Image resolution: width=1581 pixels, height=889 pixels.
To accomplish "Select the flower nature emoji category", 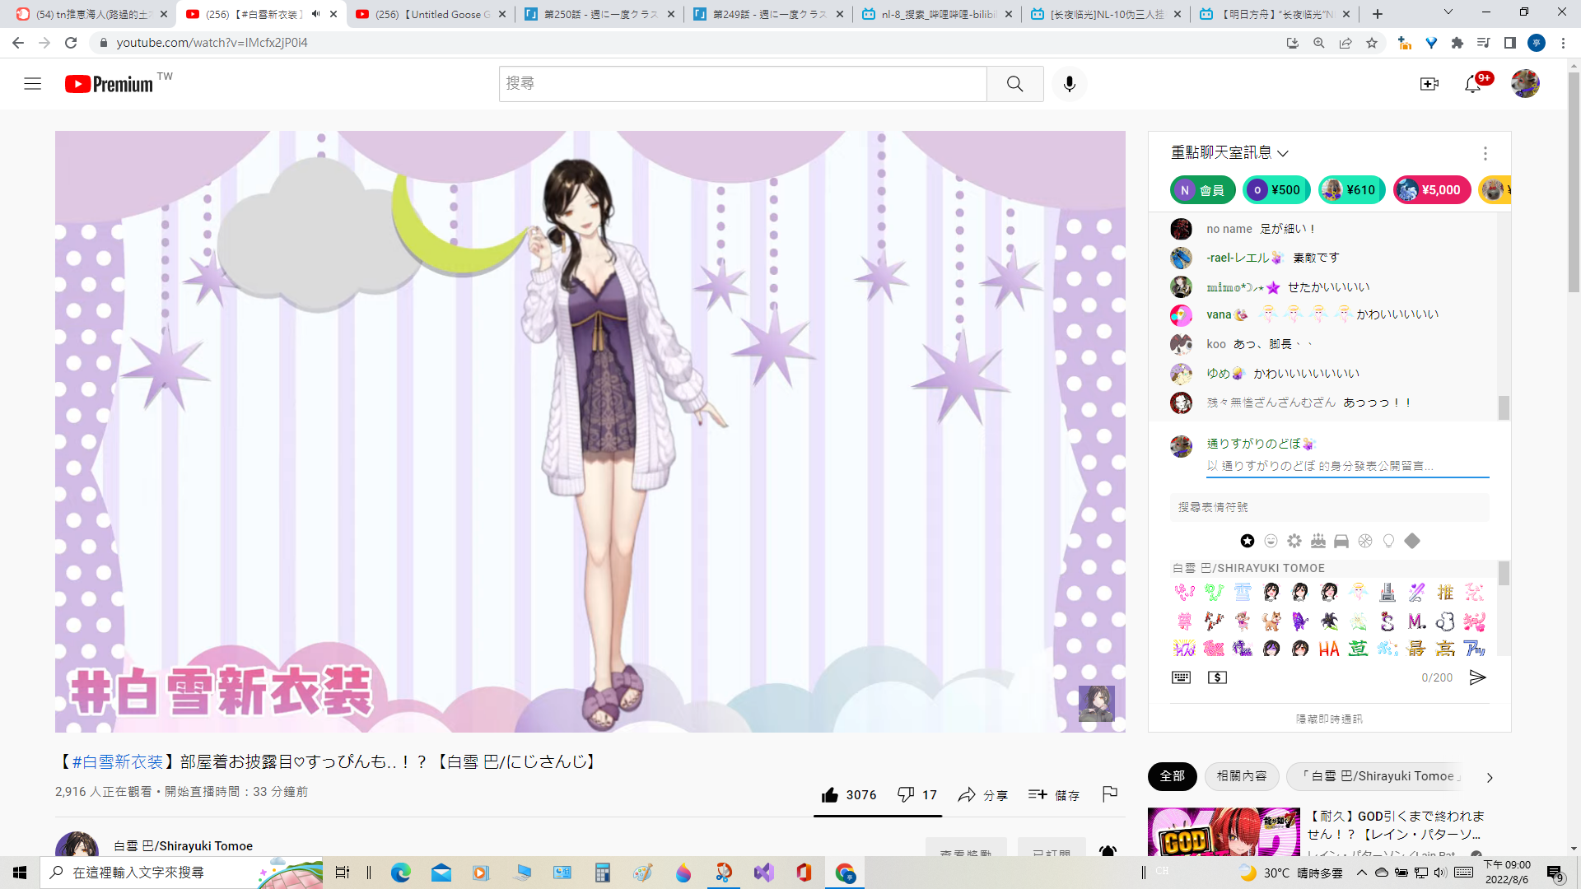I will click(x=1294, y=541).
